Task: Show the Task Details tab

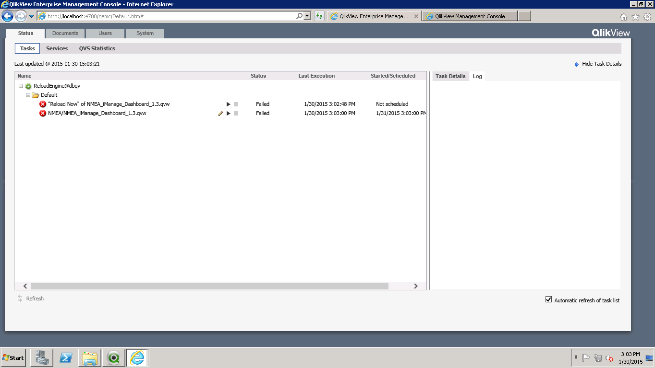Action: pos(450,76)
